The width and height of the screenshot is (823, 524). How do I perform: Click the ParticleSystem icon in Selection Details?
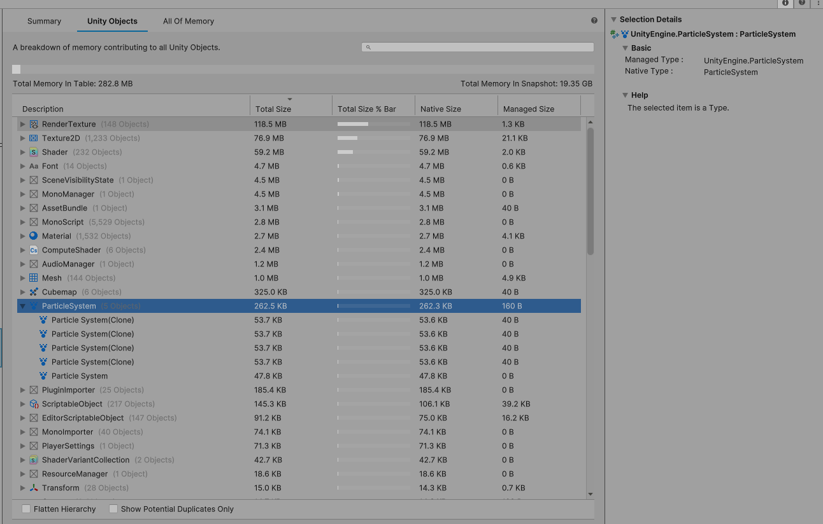(625, 34)
